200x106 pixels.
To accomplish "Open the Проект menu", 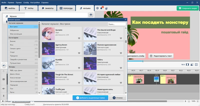I will 19,2.
